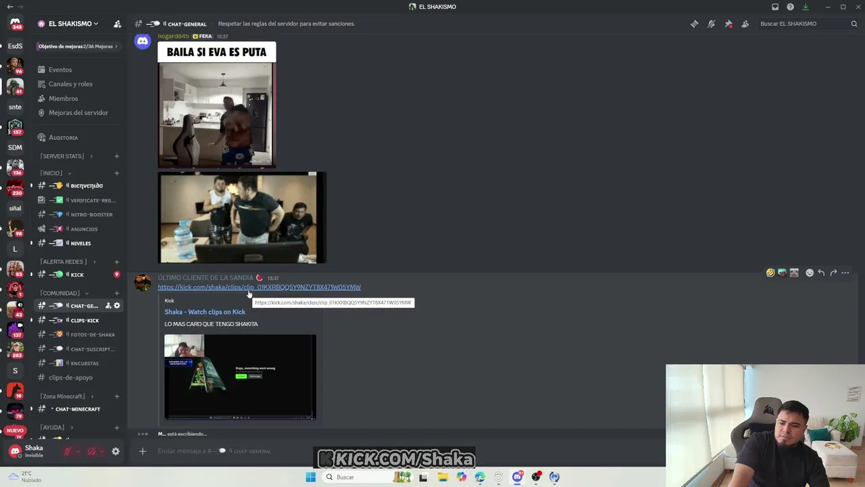This screenshot has width=865, height=487.
Task: Open Discord direct messages home icon
Action: 15,24
